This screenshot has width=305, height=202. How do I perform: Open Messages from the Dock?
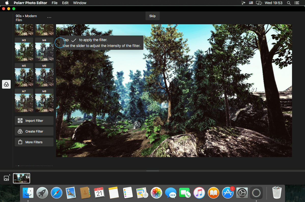(170, 193)
